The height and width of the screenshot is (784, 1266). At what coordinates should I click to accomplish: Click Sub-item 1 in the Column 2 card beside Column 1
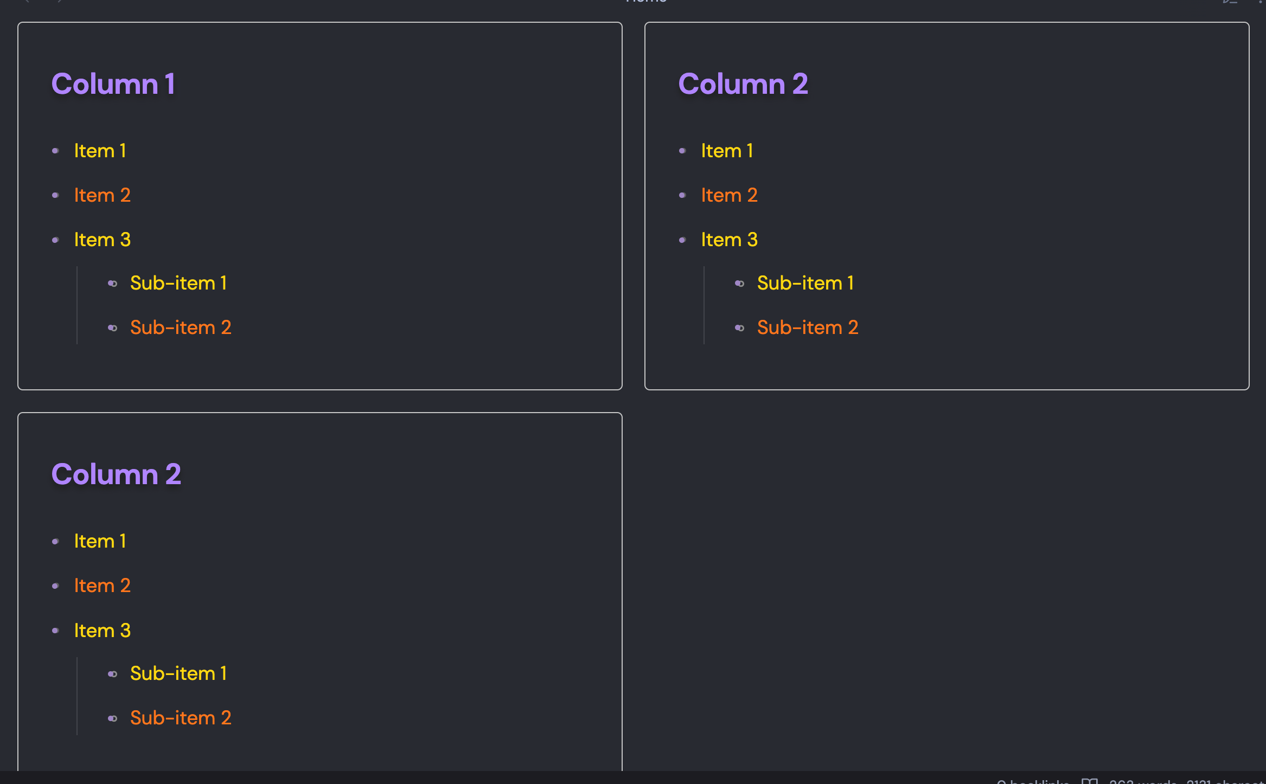click(x=805, y=283)
